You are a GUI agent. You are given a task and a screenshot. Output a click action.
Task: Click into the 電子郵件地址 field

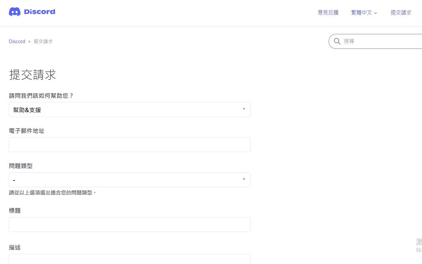pyautogui.click(x=130, y=145)
